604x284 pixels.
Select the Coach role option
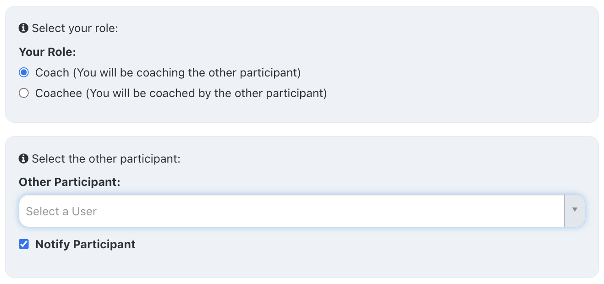pos(23,72)
